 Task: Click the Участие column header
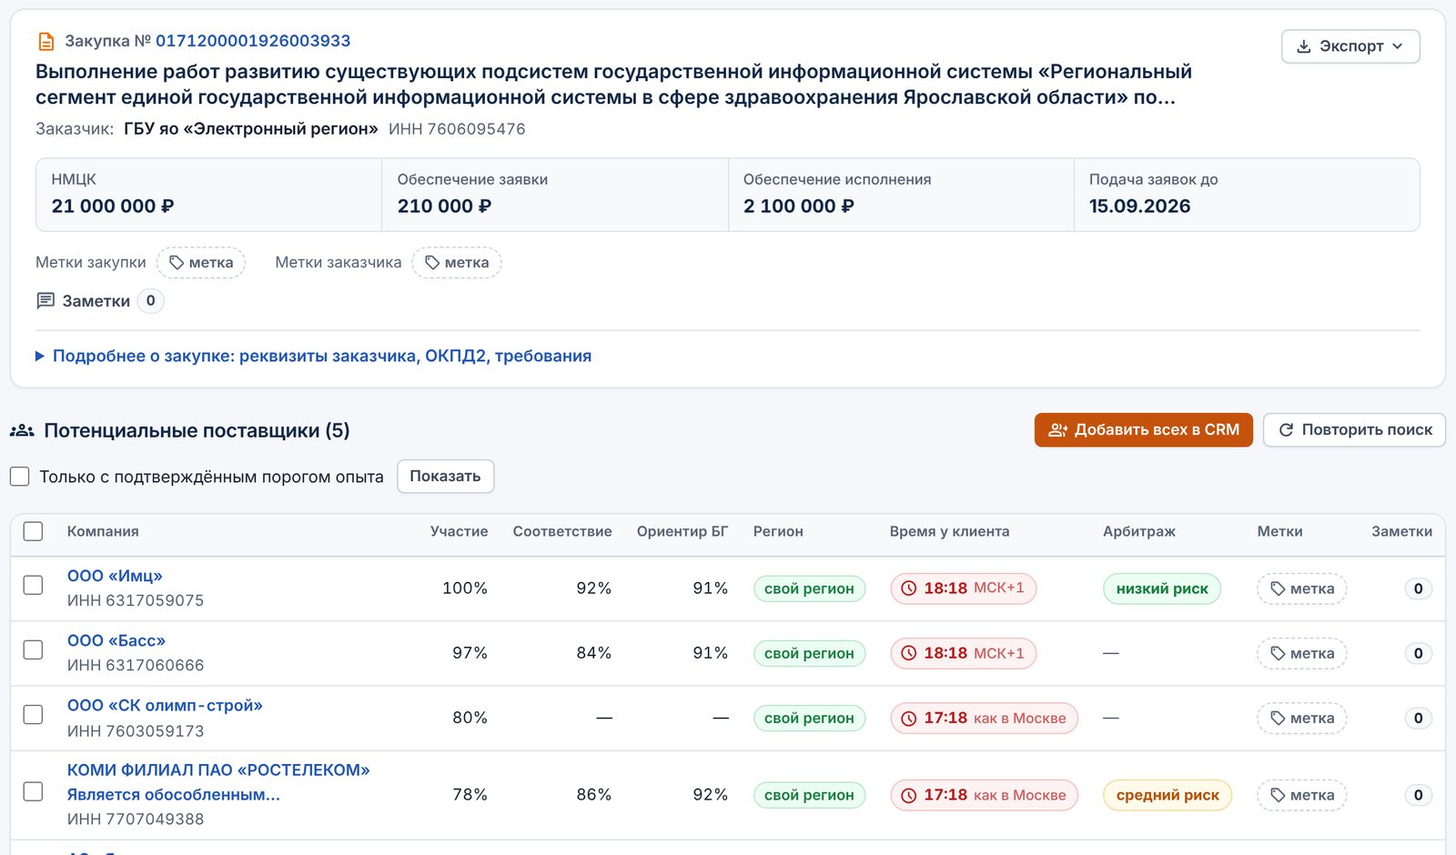459,532
